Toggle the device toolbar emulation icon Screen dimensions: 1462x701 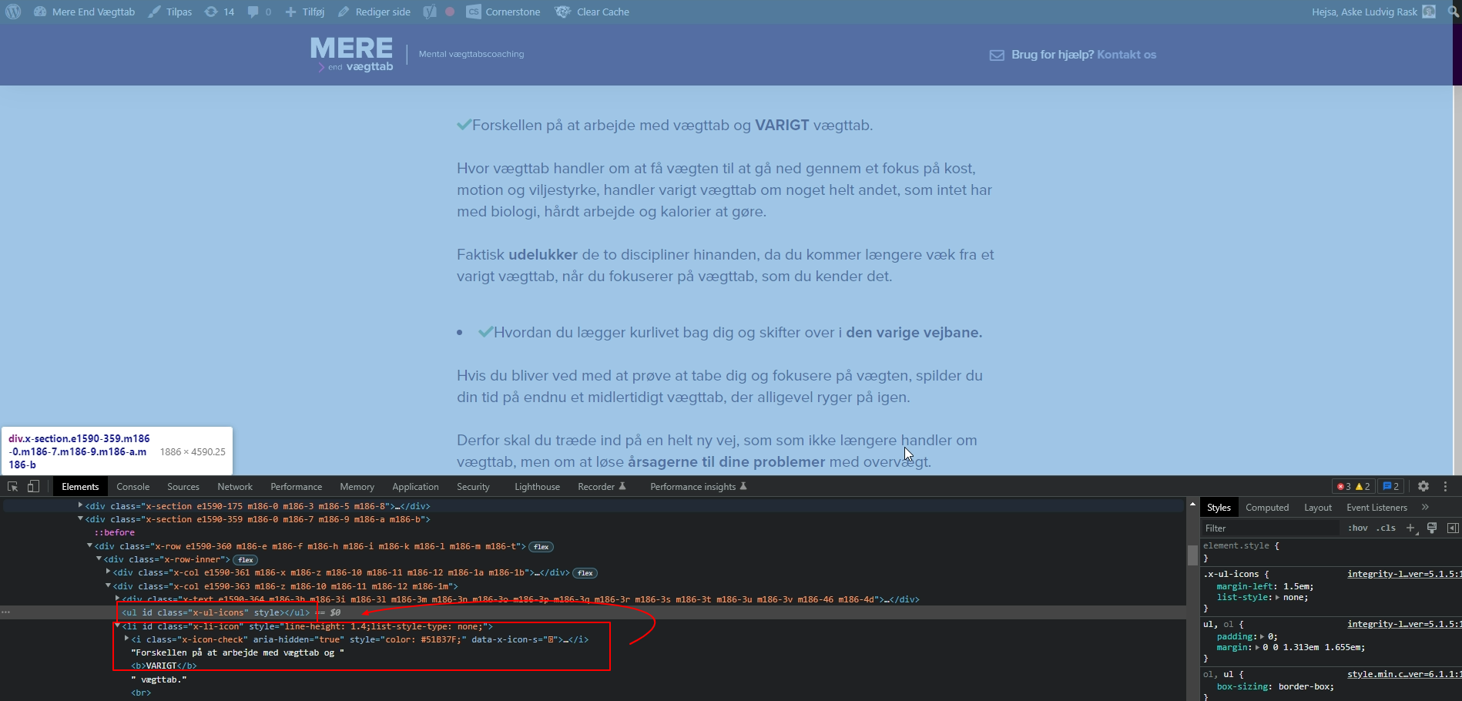coord(33,486)
